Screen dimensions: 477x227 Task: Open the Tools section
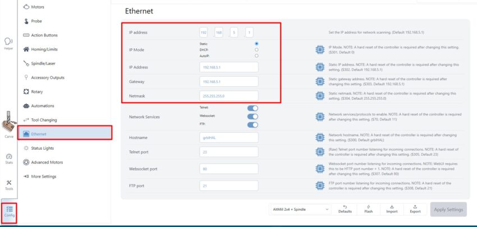9,184
